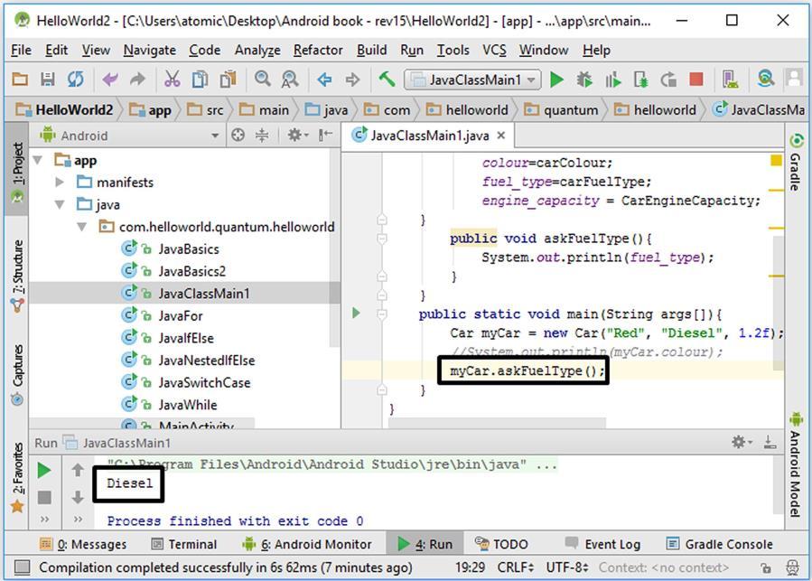This screenshot has width=812, height=581.
Task: Open the 6: Android Monitor tool window
Action: point(306,544)
